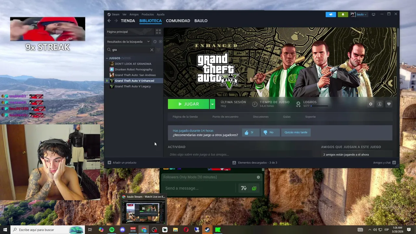Open OBS Studio taskbar icon
The image size is (416, 234).
154,230
